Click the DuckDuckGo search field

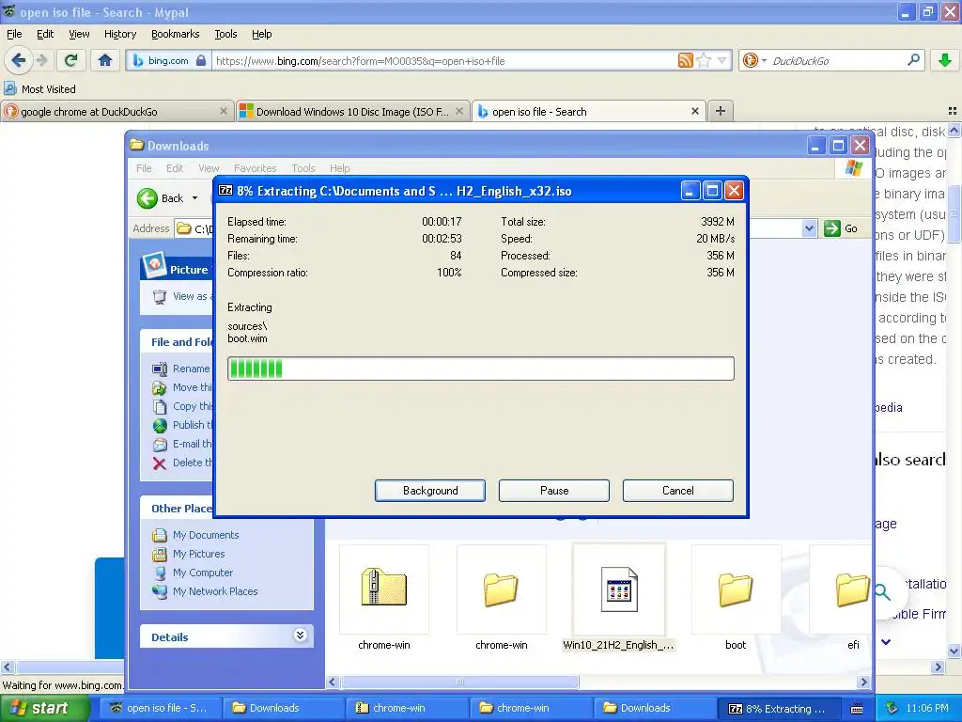837,60
